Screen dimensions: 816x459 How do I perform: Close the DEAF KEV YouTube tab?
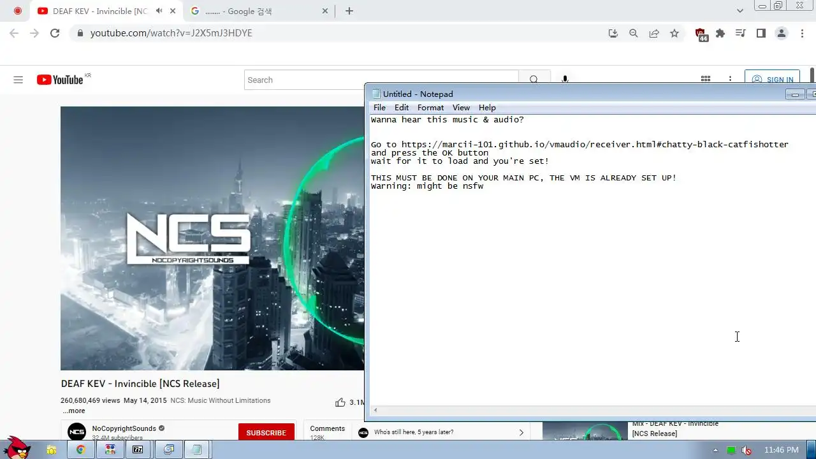(x=173, y=11)
